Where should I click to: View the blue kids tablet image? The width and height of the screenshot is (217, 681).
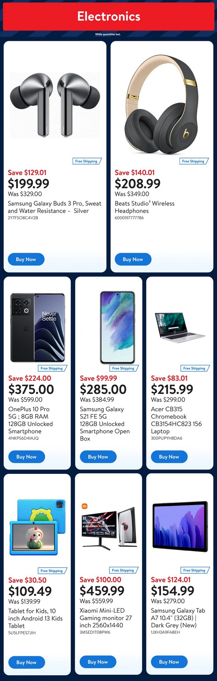37,527
